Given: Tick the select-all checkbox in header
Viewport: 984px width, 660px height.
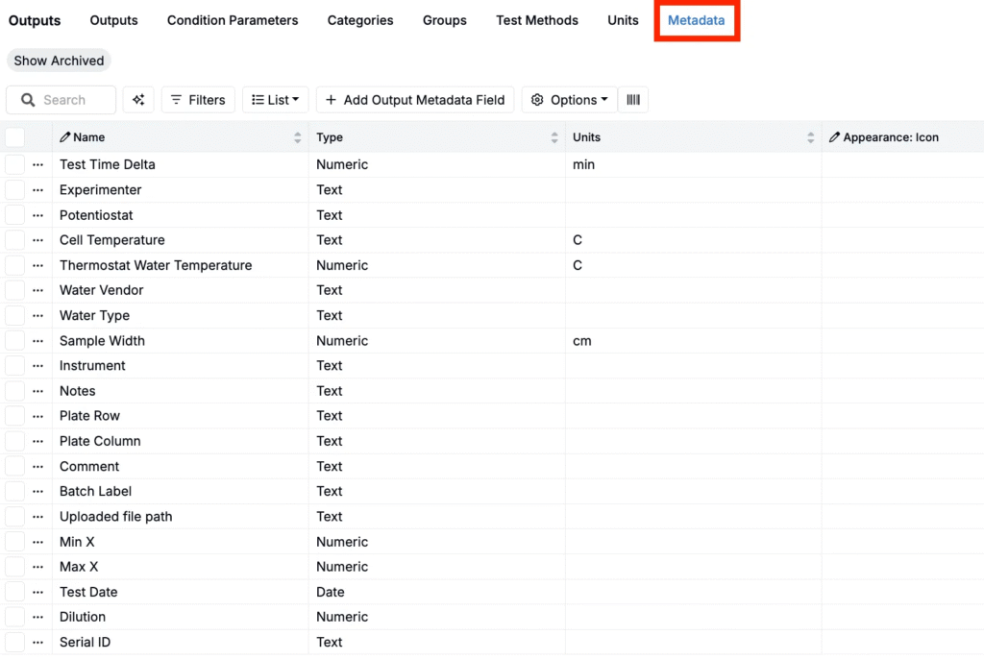Looking at the screenshot, I should click(x=15, y=137).
